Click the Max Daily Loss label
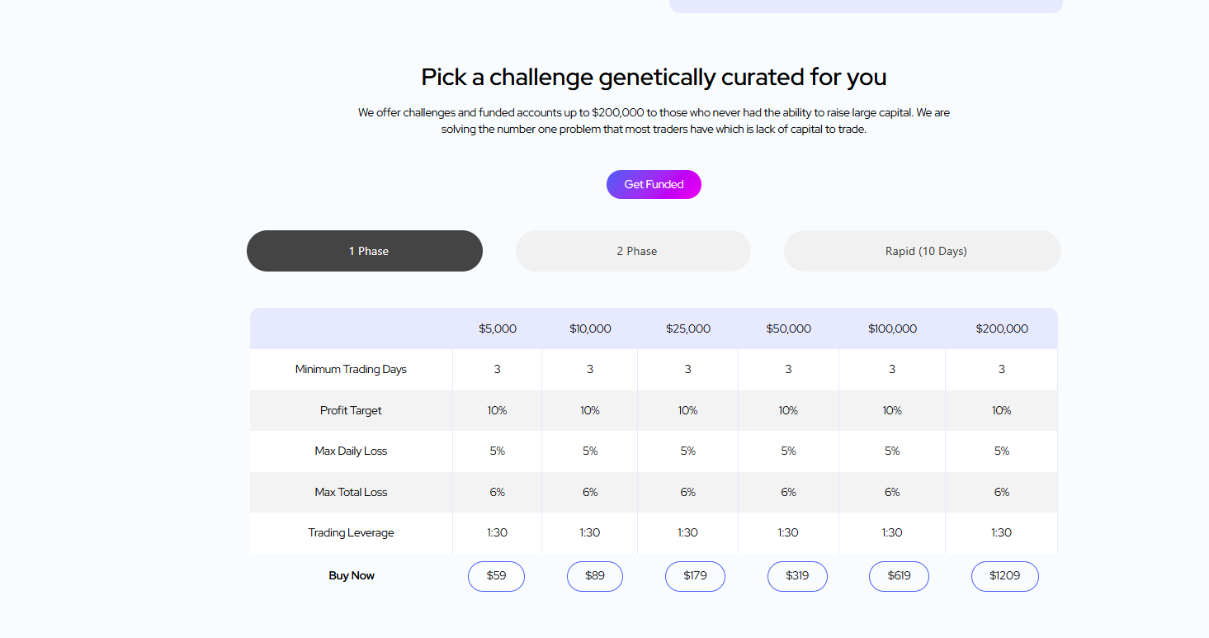Viewport: 1209px width, 638px height. (351, 451)
